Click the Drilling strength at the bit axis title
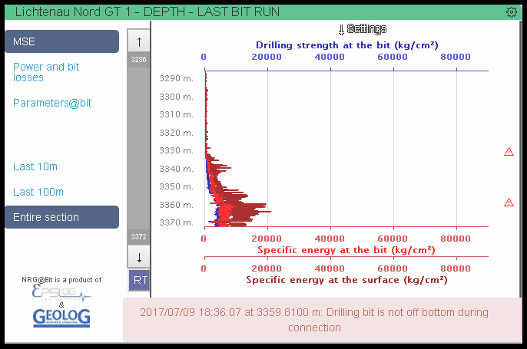 [x=347, y=45]
